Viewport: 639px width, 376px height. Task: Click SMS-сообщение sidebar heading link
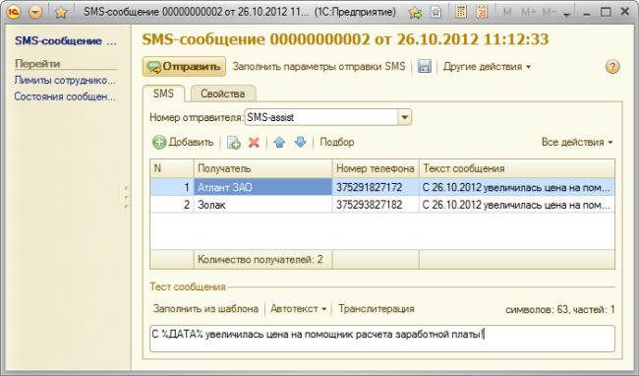[66, 40]
